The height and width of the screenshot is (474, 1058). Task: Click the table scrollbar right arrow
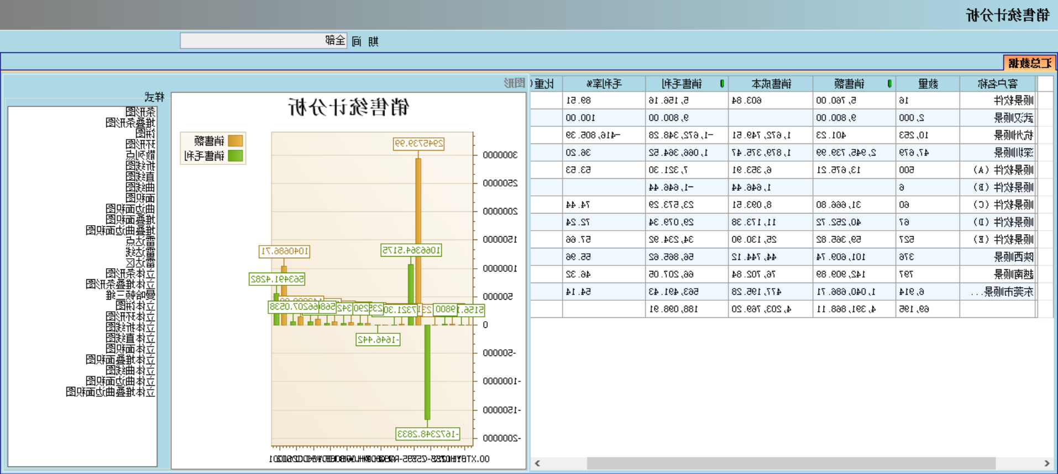pos(1046,464)
